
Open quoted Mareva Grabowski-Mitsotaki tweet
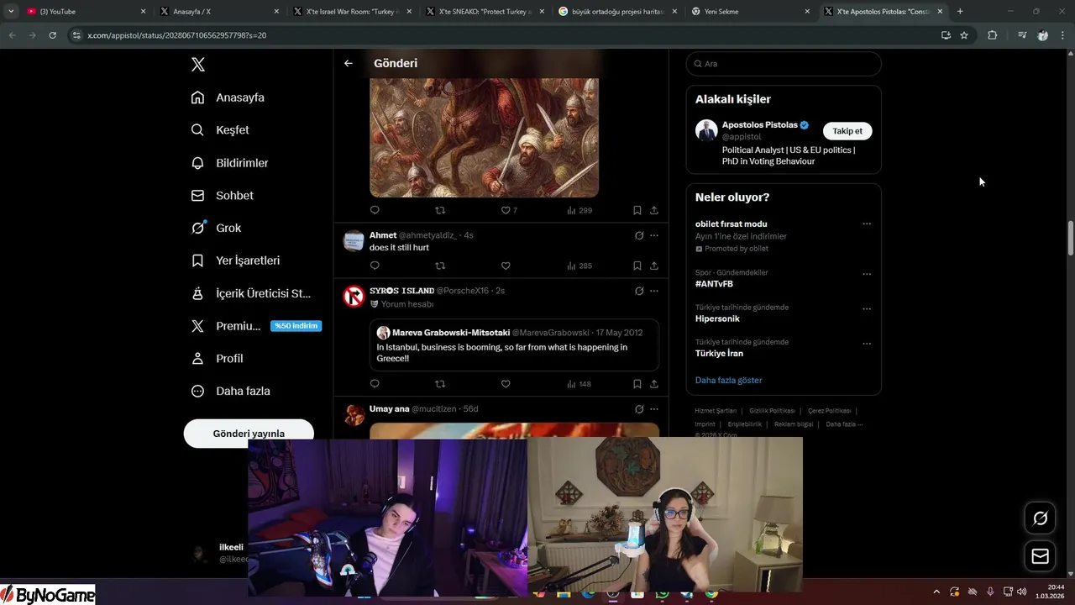[x=514, y=345]
